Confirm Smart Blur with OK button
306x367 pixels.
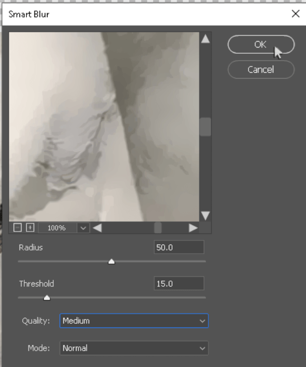tap(261, 44)
